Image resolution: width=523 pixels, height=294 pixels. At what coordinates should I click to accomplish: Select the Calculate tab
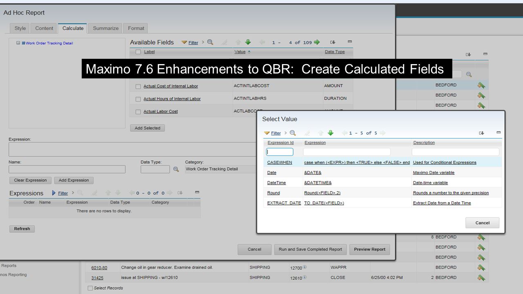(x=73, y=28)
